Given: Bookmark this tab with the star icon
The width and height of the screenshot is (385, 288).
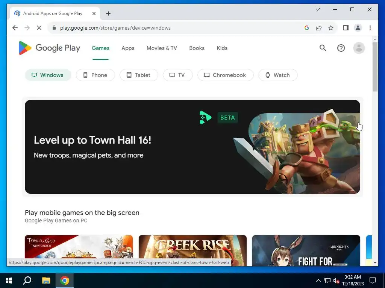Looking at the screenshot, I should tap(331, 28).
